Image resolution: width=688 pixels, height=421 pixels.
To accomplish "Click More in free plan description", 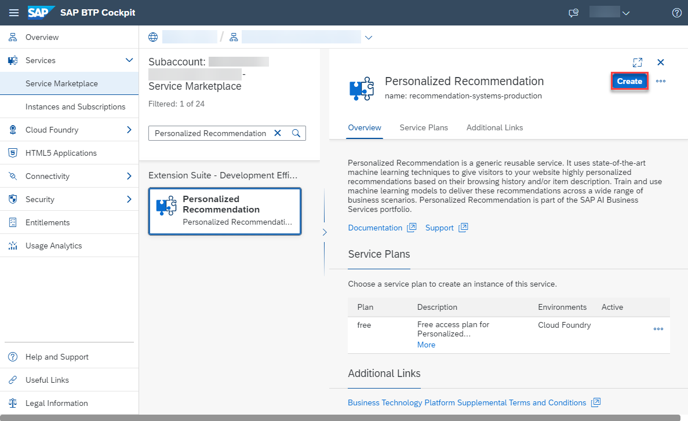I will pos(426,345).
